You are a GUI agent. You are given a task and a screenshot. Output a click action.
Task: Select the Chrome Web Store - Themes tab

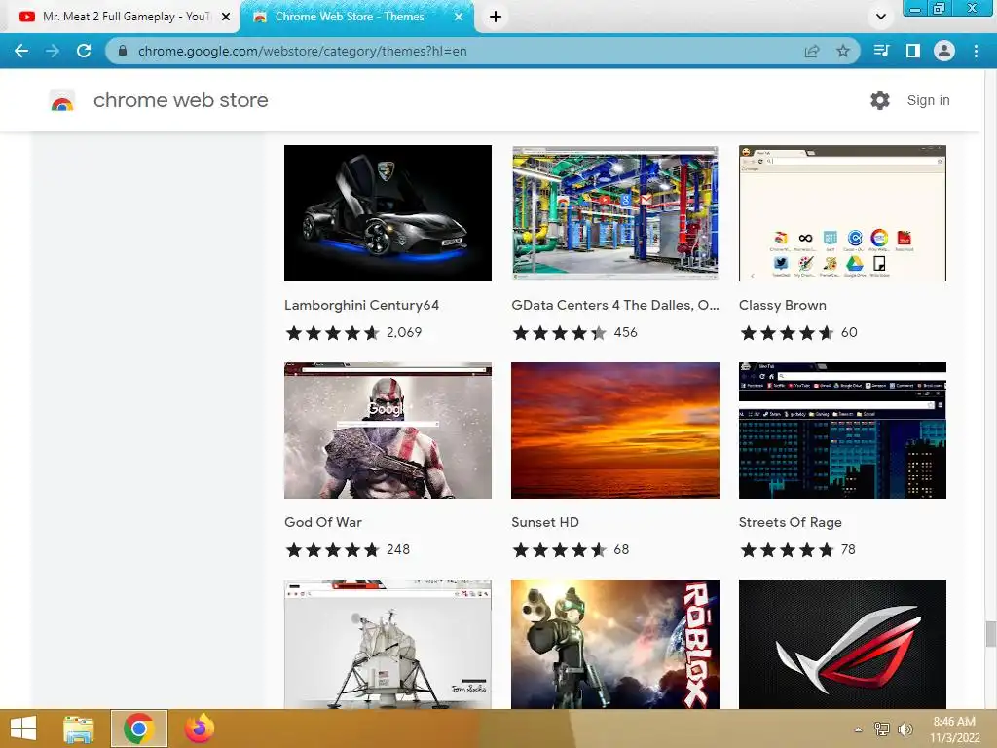coord(357,18)
